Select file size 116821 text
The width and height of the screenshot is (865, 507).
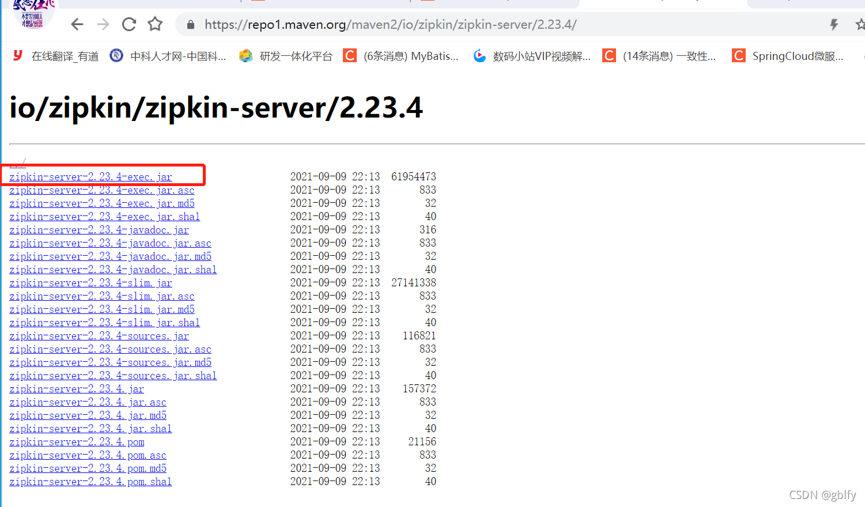click(x=420, y=335)
